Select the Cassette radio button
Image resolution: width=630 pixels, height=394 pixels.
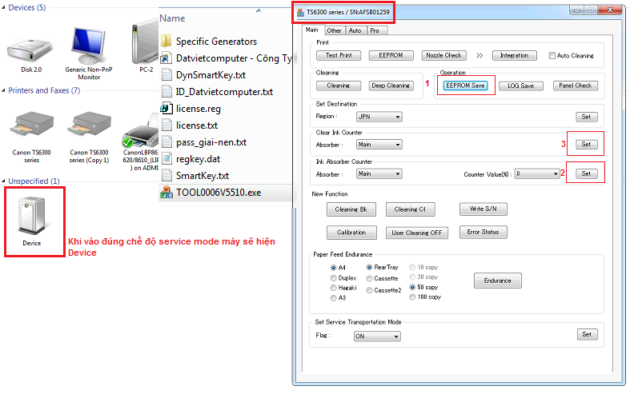point(369,278)
